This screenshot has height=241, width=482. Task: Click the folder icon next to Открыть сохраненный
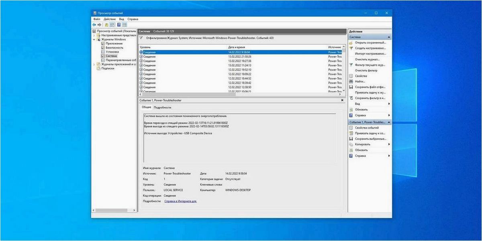pyautogui.click(x=351, y=43)
